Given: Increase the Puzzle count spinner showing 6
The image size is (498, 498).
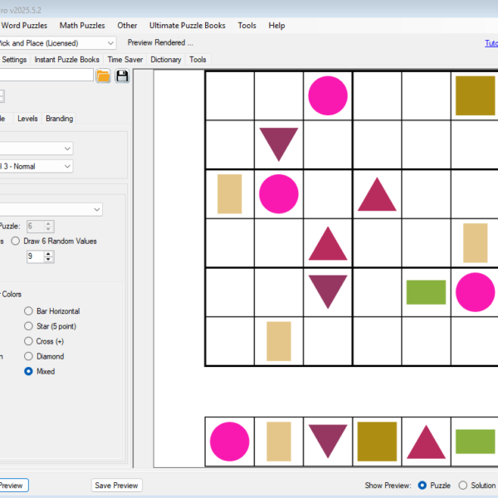Looking at the screenshot, I should coord(48,223).
